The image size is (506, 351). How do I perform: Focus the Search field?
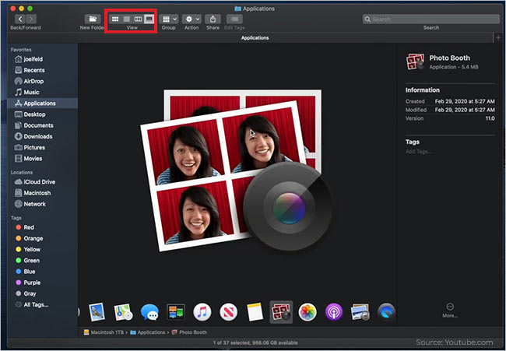click(x=431, y=19)
